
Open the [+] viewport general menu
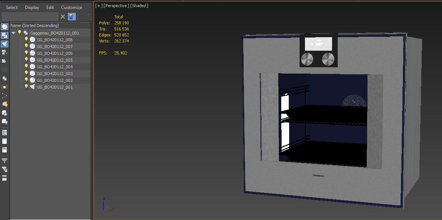coord(99,6)
